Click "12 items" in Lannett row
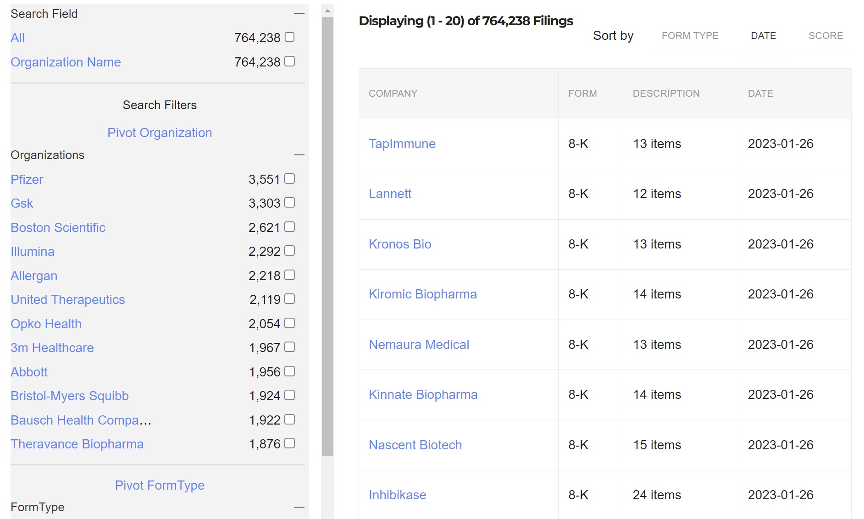Viewport: 864px width, 519px height. [657, 193]
